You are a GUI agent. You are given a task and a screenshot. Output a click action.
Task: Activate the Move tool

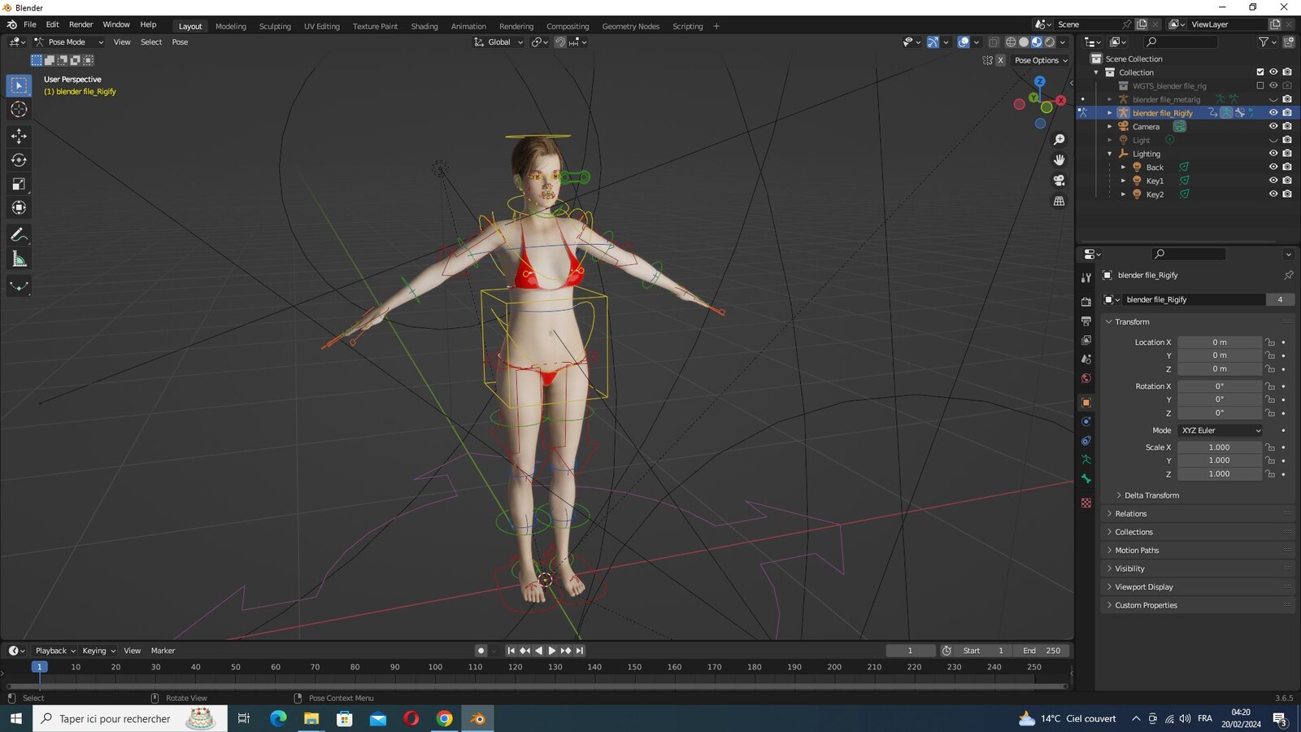click(19, 136)
